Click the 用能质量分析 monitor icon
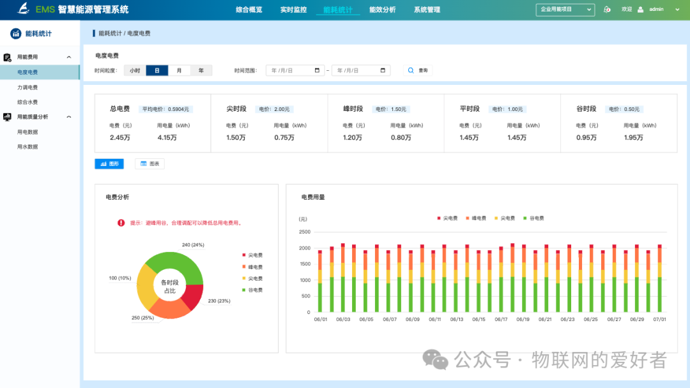Image resolution: width=690 pixels, height=388 pixels. pos(7,117)
